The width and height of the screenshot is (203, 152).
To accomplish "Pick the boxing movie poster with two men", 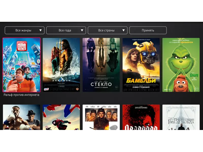I will 22,117.
